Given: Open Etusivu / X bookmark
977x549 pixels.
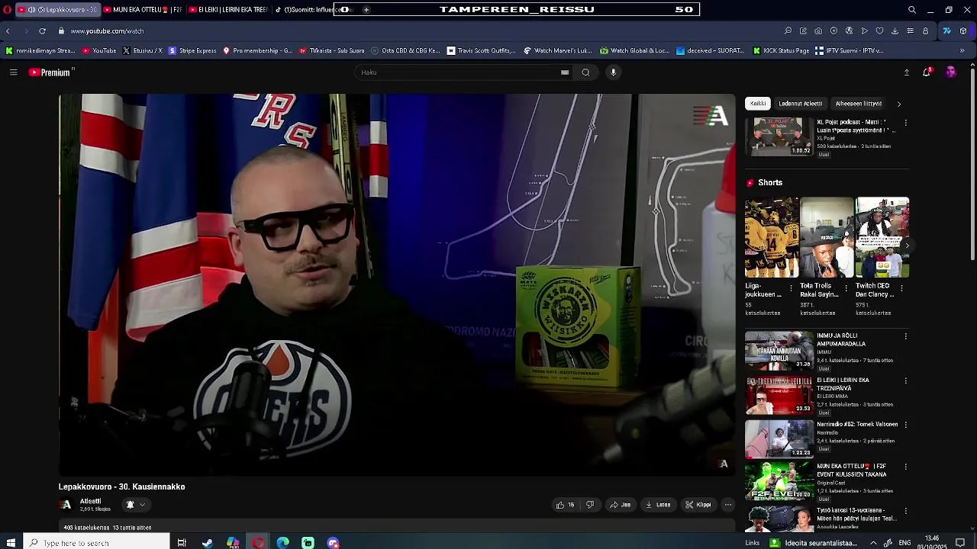Looking at the screenshot, I should point(143,51).
